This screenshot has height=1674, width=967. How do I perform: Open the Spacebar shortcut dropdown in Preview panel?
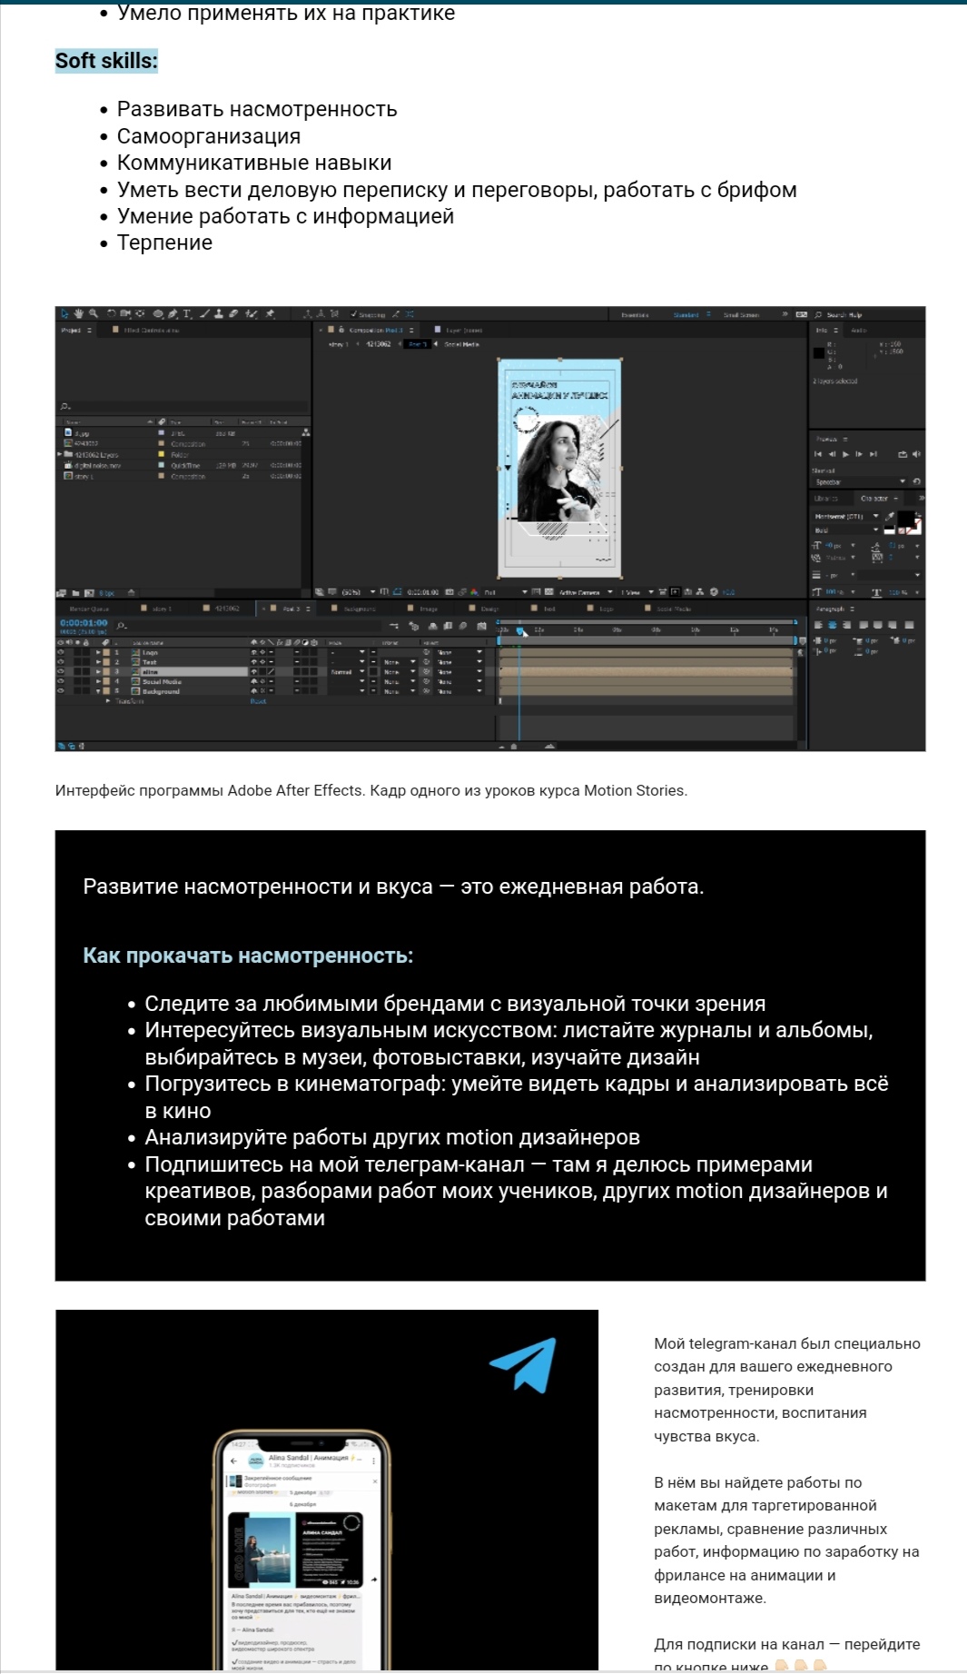click(860, 481)
